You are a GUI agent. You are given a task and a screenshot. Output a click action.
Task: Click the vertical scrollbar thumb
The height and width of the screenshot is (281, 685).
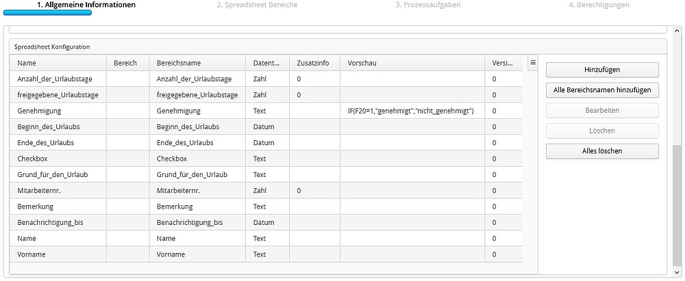pyautogui.click(x=677, y=207)
